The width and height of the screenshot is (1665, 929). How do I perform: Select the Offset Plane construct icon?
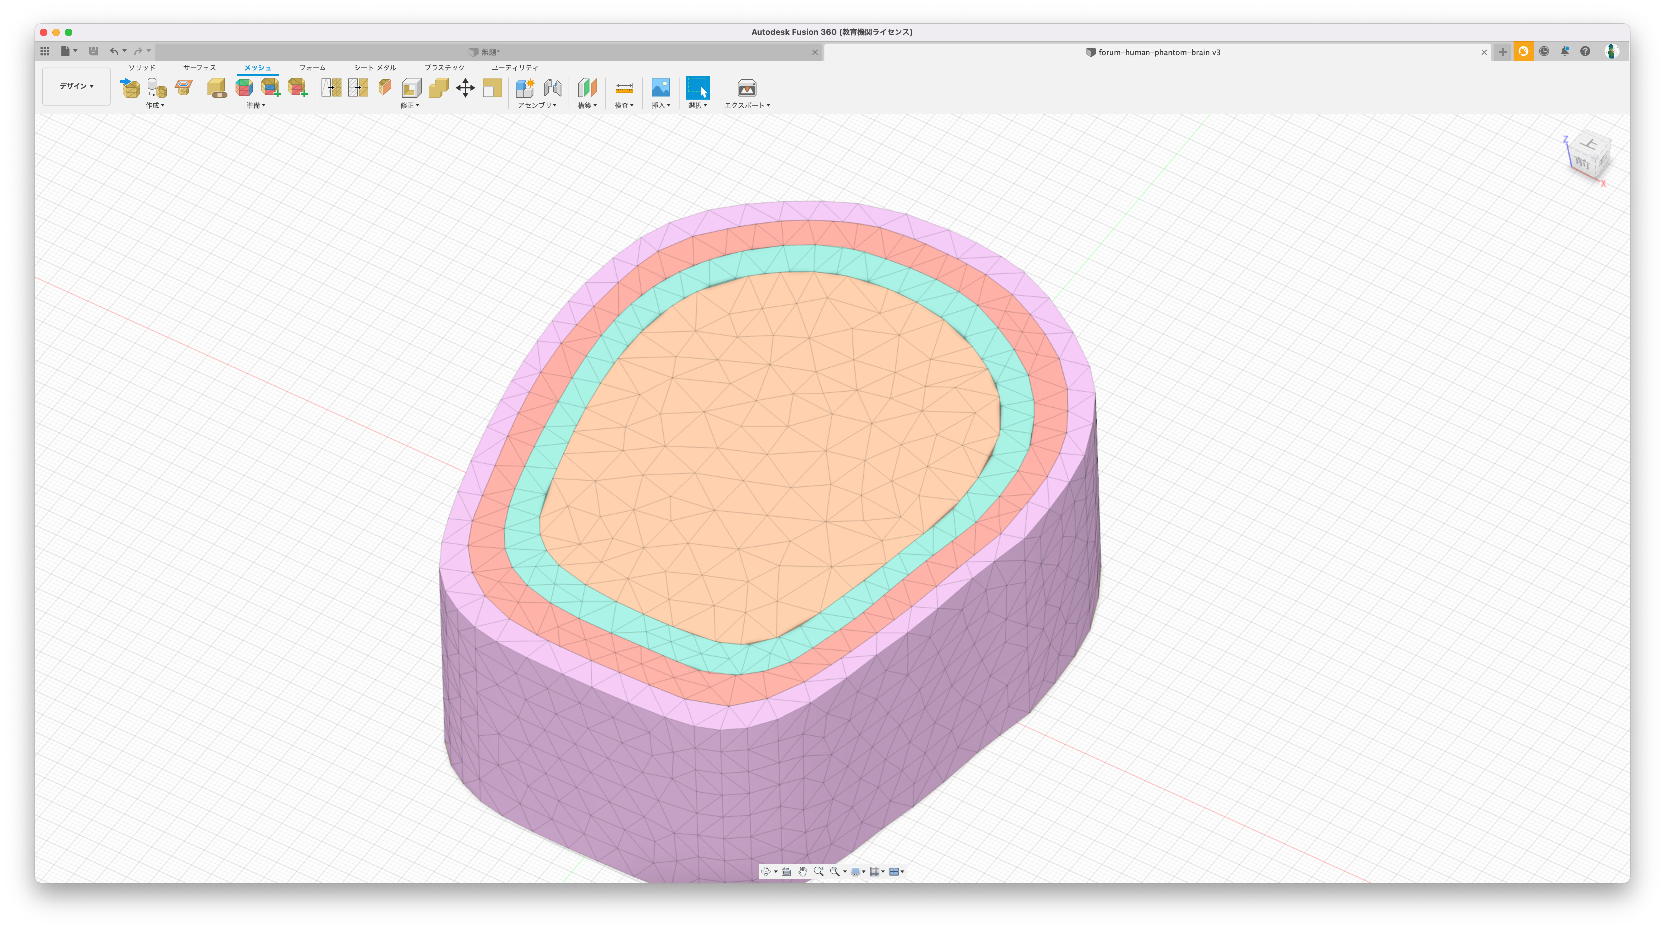pos(588,87)
